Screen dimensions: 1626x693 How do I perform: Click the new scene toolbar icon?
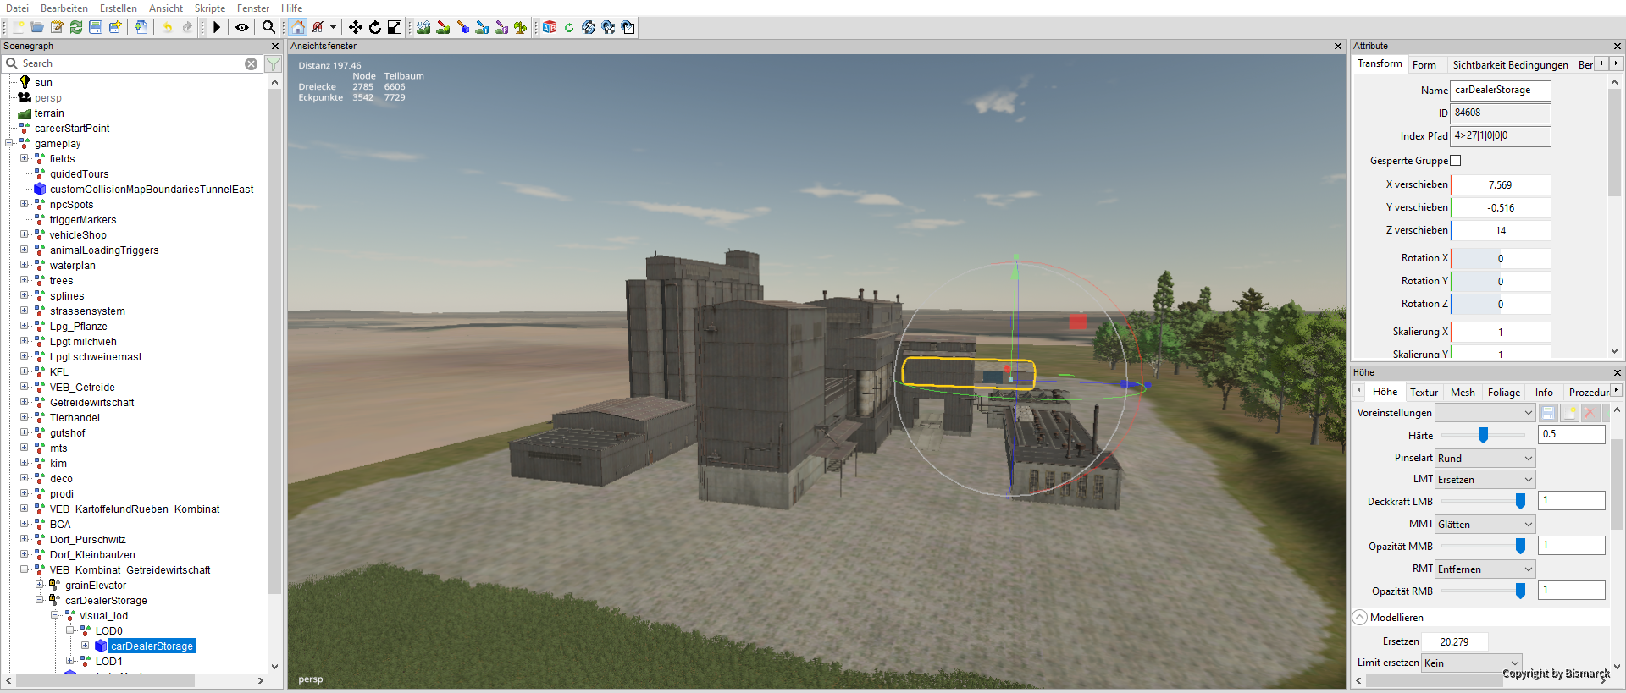19,27
